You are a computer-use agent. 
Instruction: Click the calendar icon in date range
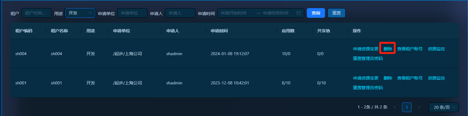(298, 13)
